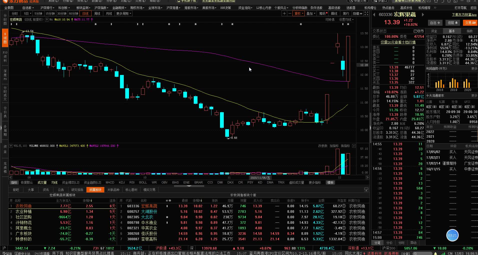Click the MA help question mark icon
478x255 pixels.
(47, 19)
